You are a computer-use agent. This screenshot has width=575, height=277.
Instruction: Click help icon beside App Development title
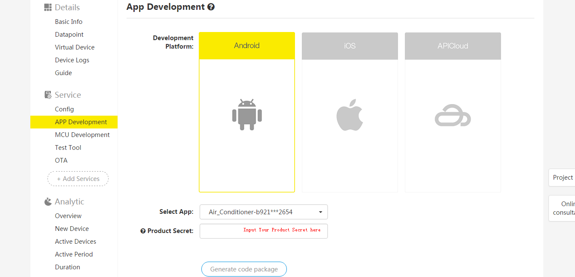211,7
